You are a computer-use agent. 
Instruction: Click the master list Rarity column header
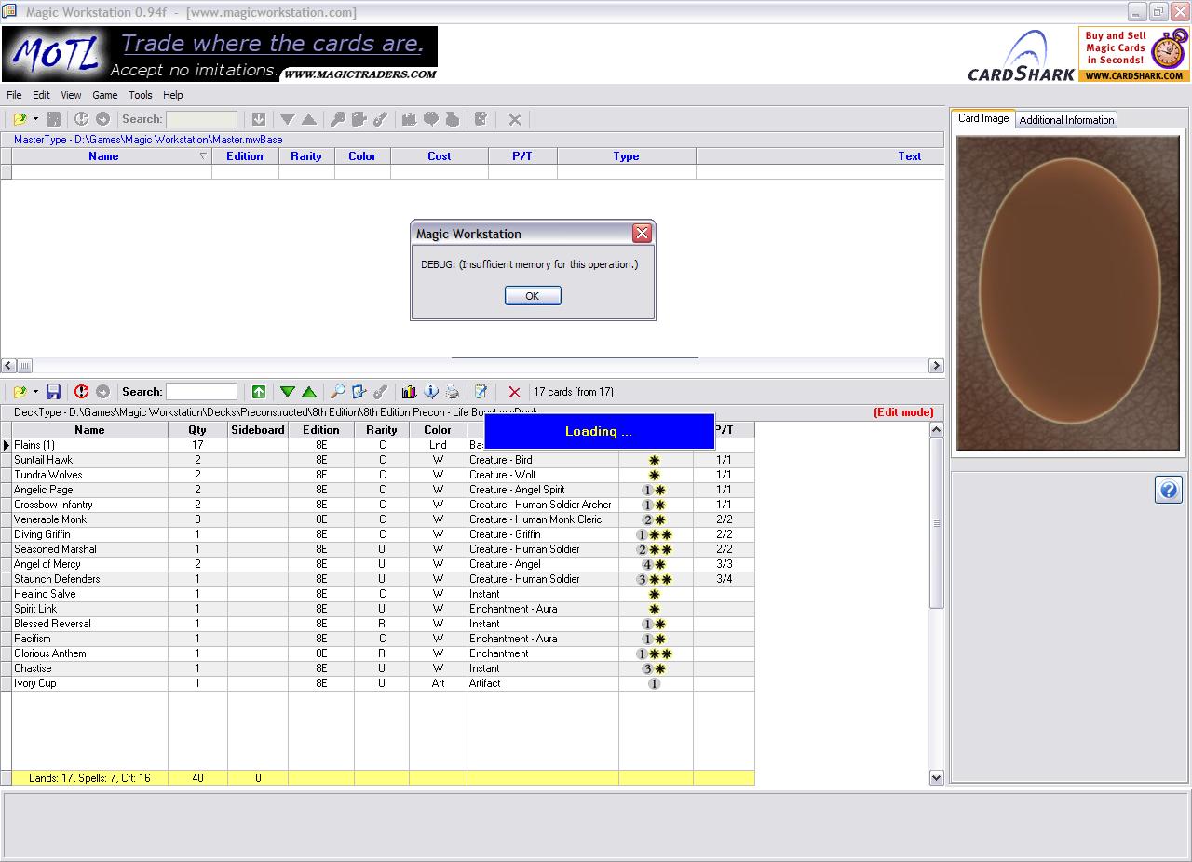pyautogui.click(x=306, y=156)
